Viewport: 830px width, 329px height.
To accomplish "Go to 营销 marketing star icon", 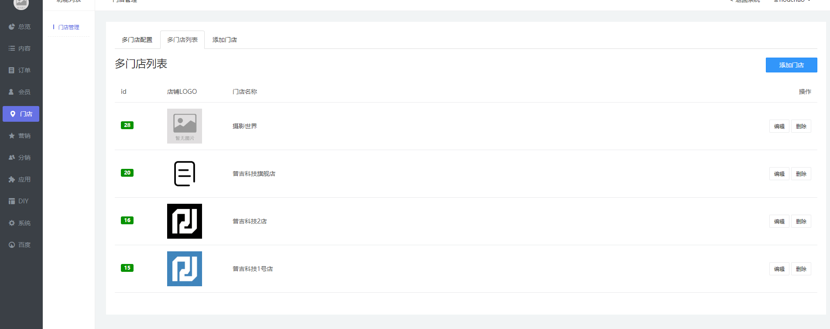I will tap(12, 136).
